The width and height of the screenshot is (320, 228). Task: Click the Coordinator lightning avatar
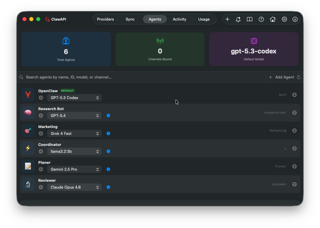(28, 148)
